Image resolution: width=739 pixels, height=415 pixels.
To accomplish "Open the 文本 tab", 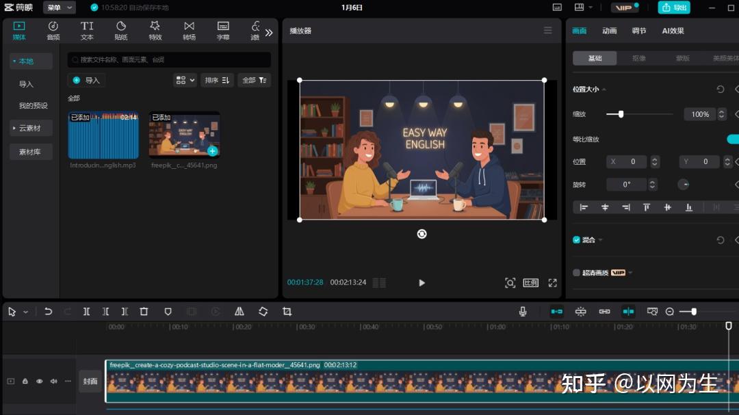I will point(87,31).
